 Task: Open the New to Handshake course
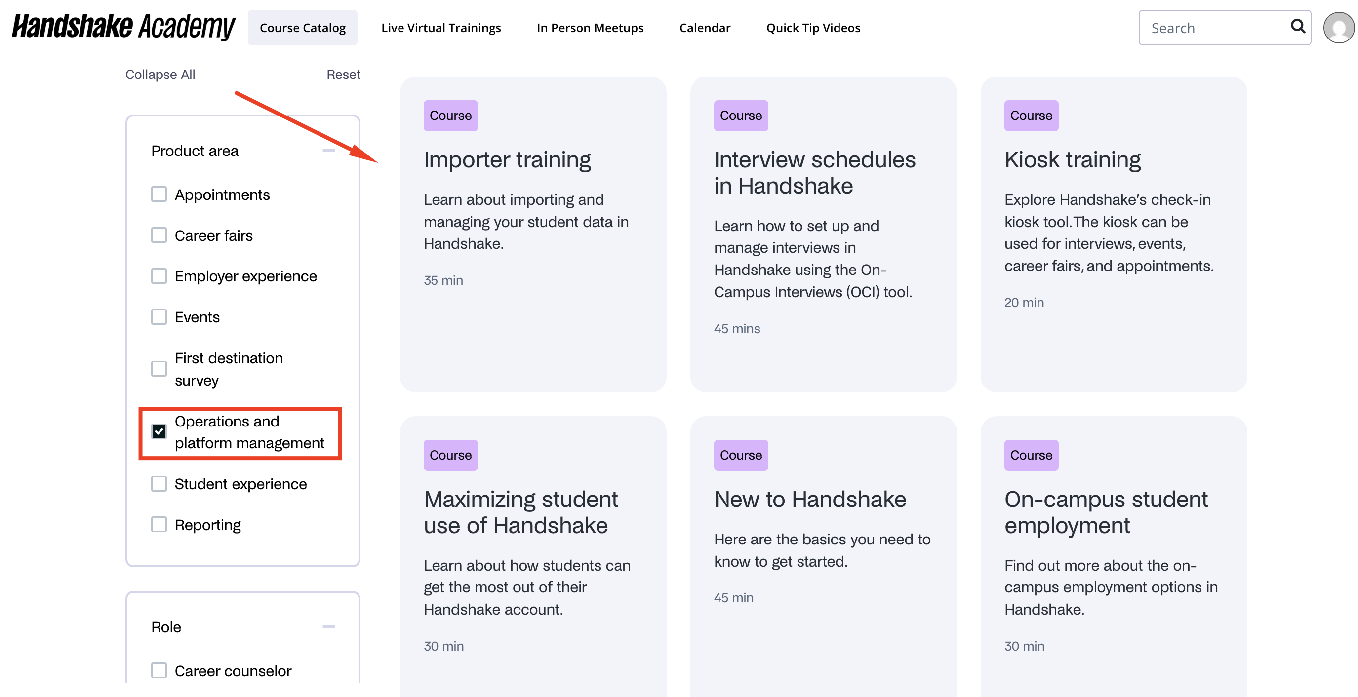point(810,499)
